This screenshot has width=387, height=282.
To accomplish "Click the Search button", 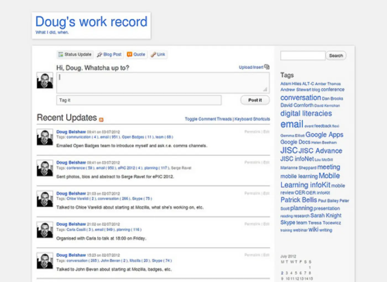I will point(336,56).
